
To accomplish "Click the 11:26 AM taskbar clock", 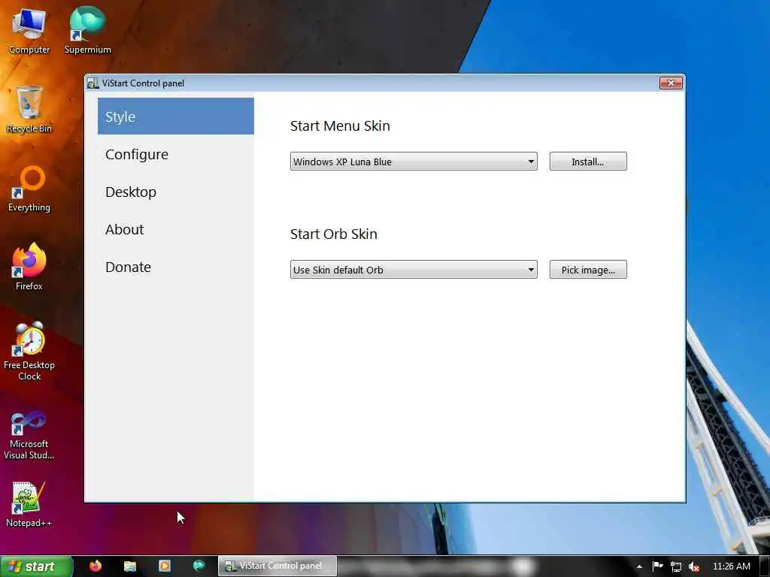I will pyautogui.click(x=731, y=566).
